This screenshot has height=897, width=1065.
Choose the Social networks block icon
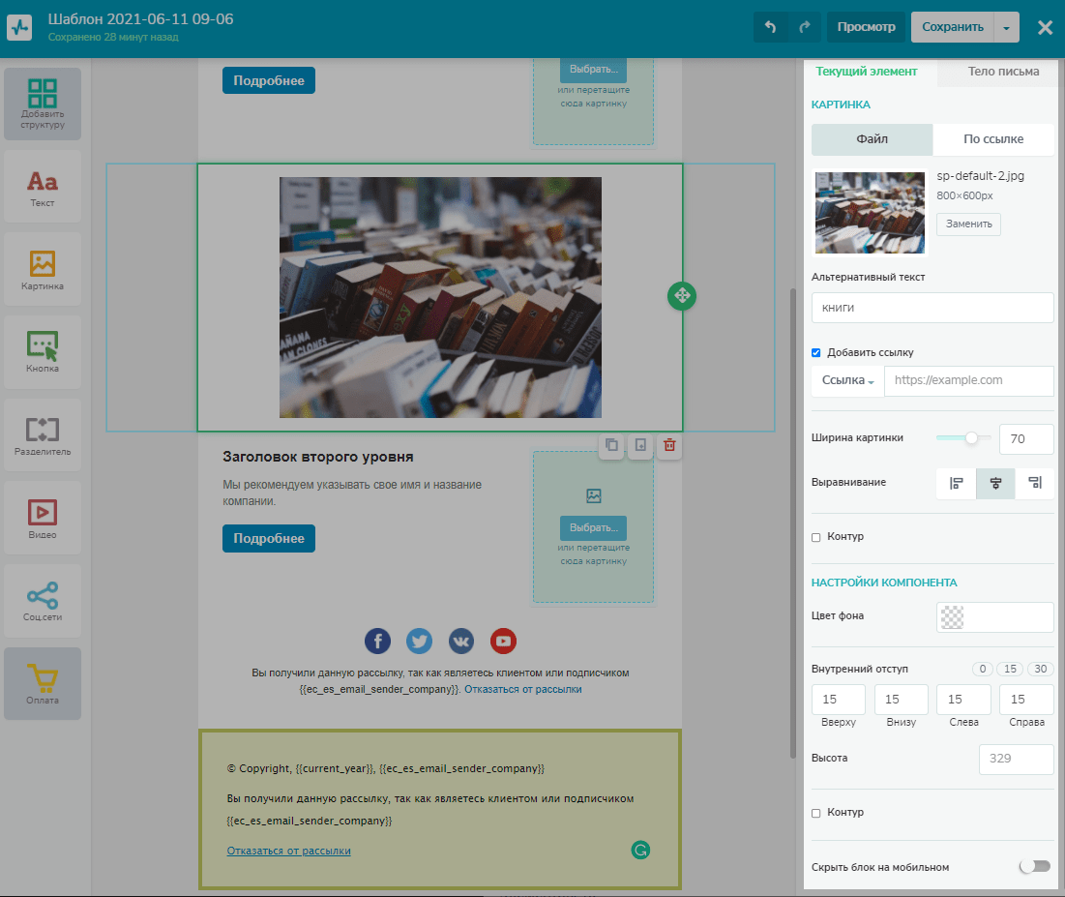42,600
